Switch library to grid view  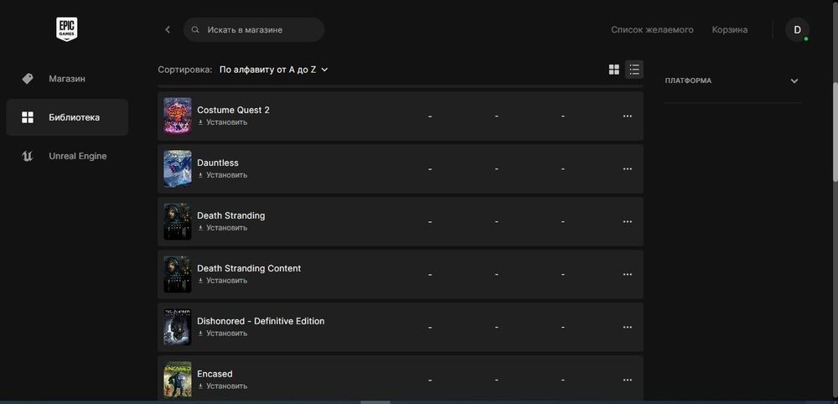pyautogui.click(x=614, y=70)
